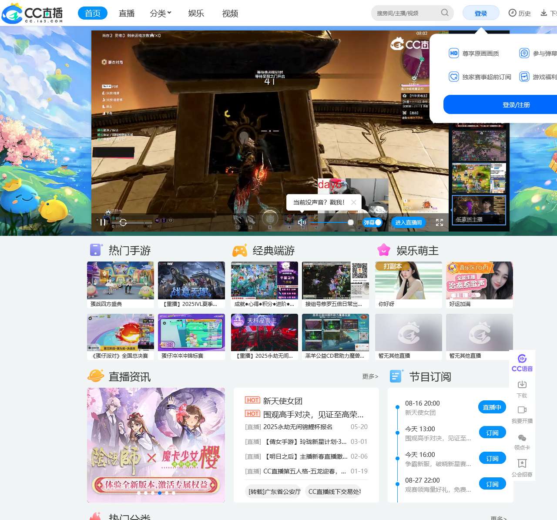The width and height of the screenshot is (557, 520).
Task: Expand the 分类 dropdown menu
Action: (x=161, y=13)
